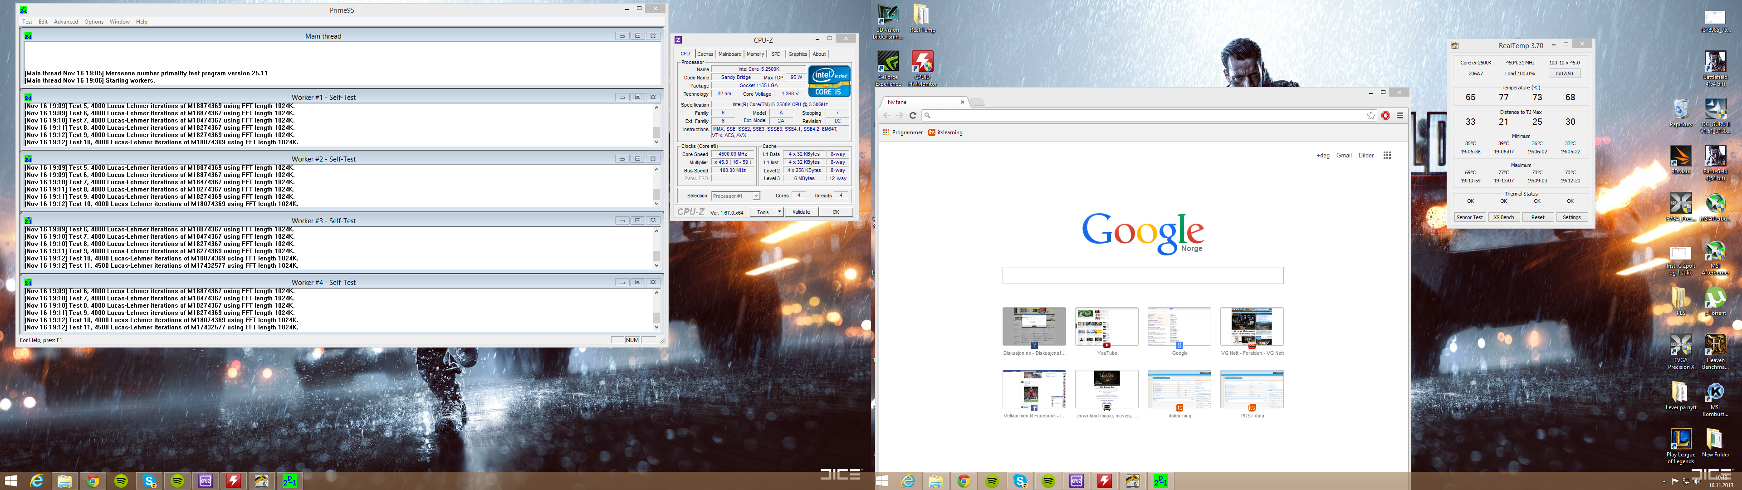This screenshot has width=1742, height=490.
Task: Open the Bilder link on Google page
Action: [x=1366, y=156]
